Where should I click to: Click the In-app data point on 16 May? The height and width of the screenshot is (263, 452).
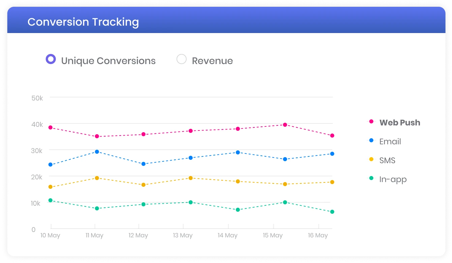point(332,212)
